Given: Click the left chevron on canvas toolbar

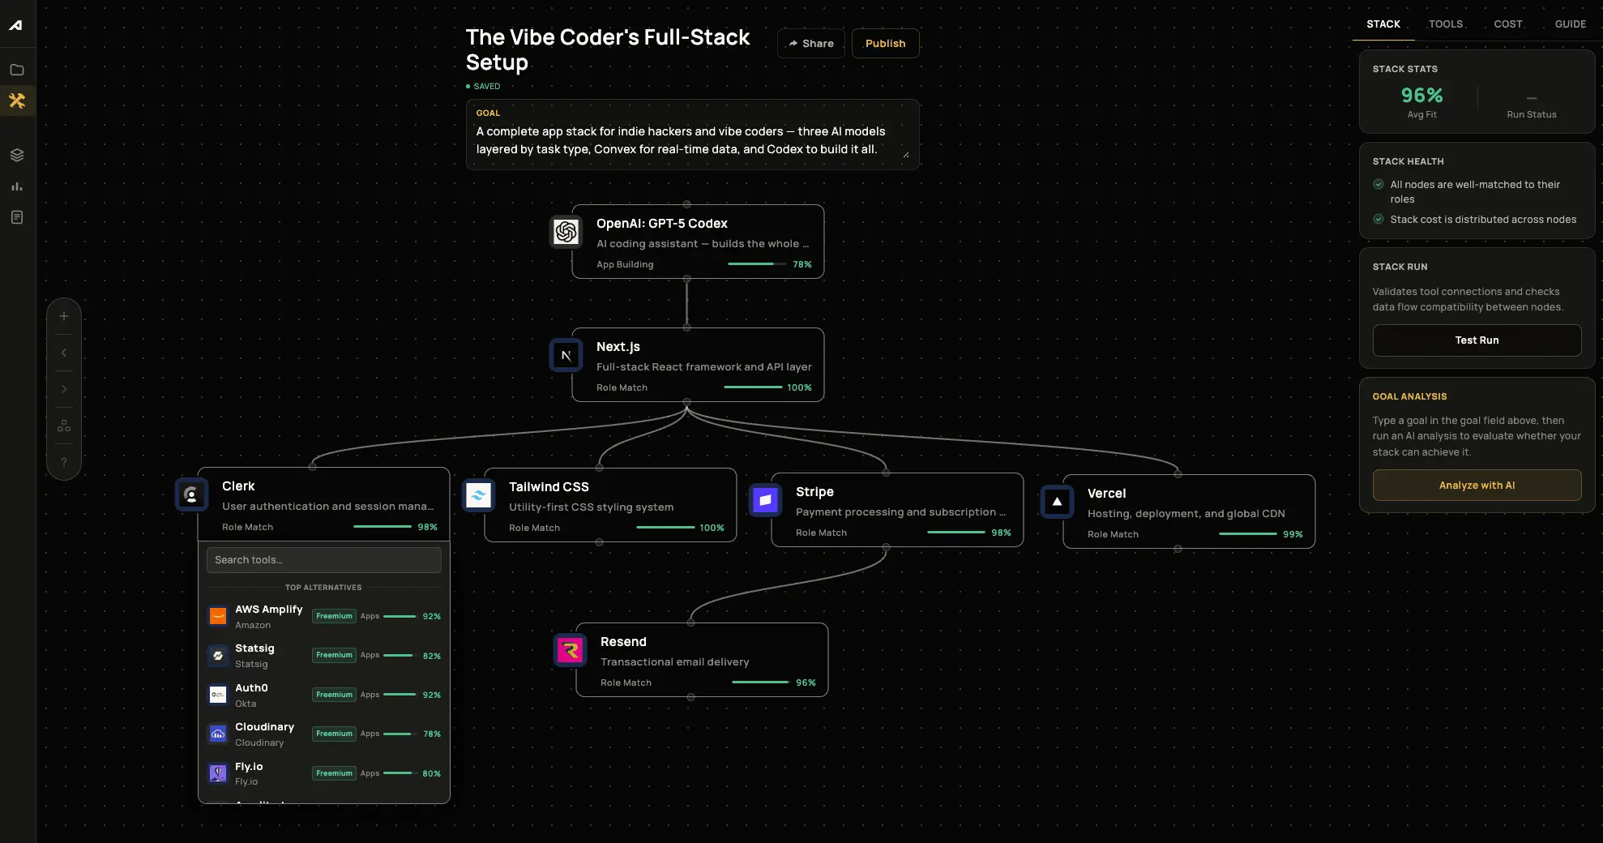Looking at the screenshot, I should pos(64,353).
